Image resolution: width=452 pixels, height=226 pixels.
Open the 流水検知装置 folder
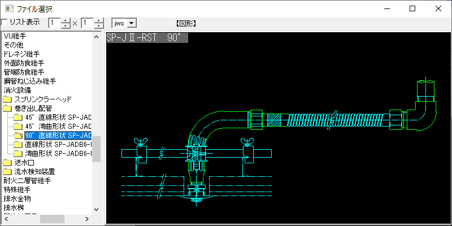(34, 172)
